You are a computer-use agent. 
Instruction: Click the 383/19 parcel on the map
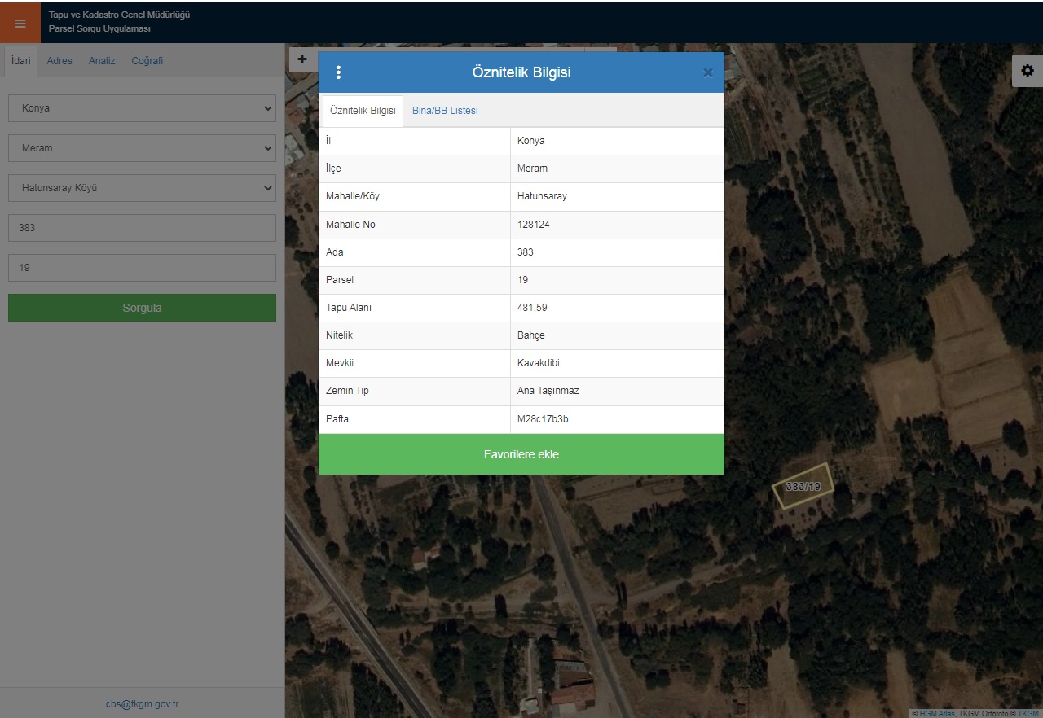point(803,487)
